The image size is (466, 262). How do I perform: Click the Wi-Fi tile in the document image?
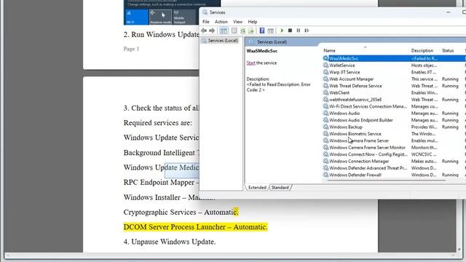coord(136,17)
